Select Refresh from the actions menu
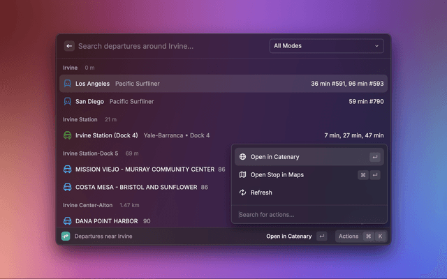Image resolution: width=447 pixels, height=279 pixels. click(x=261, y=193)
